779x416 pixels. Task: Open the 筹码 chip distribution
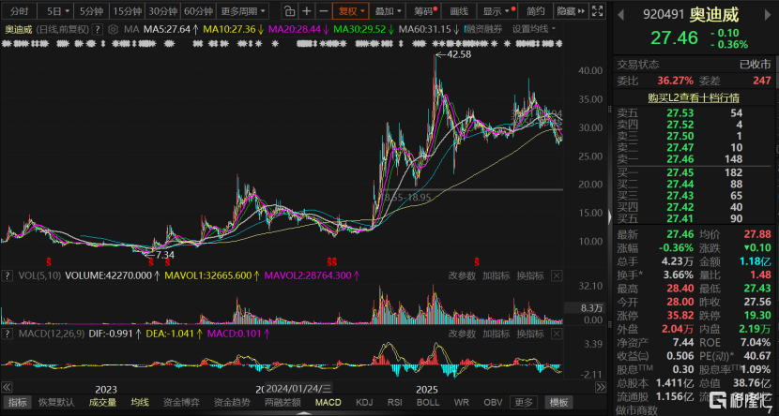pos(425,11)
